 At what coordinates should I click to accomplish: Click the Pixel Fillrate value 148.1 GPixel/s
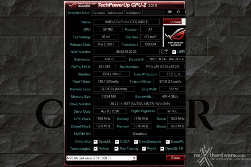(108, 82)
